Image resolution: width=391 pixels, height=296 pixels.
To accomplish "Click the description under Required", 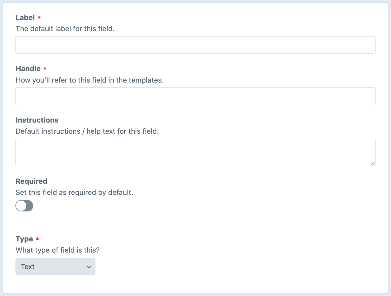I will (x=74, y=192).
